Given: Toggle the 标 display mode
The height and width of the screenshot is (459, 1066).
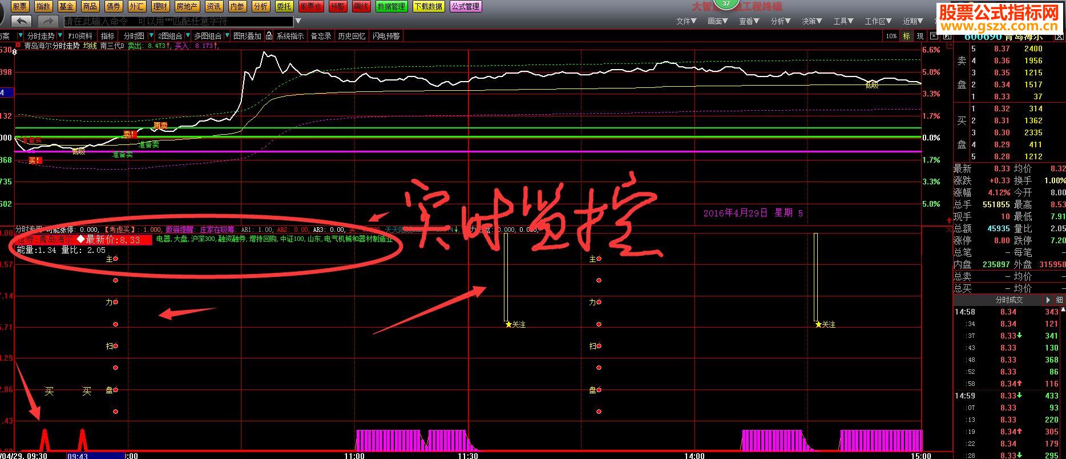Looking at the screenshot, I should point(906,36).
